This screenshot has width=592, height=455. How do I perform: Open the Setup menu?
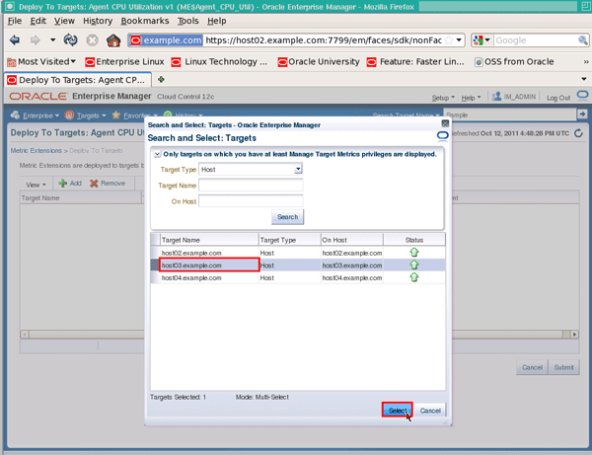tap(443, 98)
